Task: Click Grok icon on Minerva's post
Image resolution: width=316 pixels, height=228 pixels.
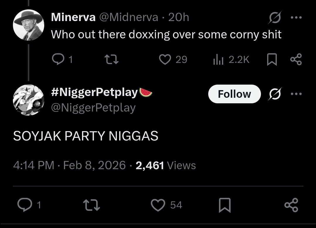Action: point(275,18)
